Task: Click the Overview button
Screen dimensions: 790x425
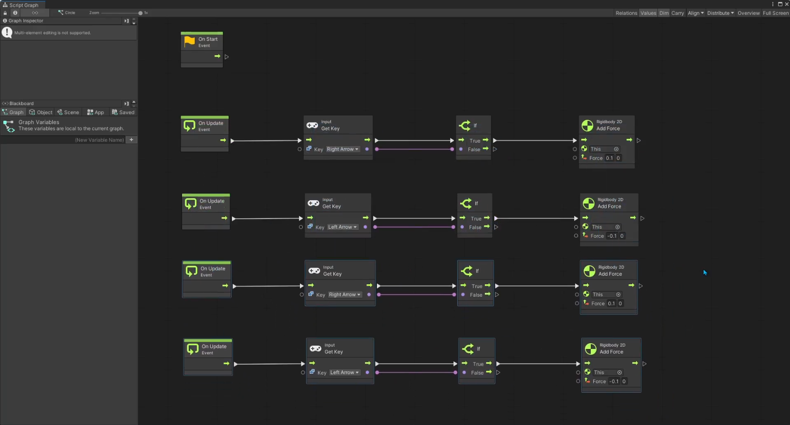Action: (x=748, y=13)
